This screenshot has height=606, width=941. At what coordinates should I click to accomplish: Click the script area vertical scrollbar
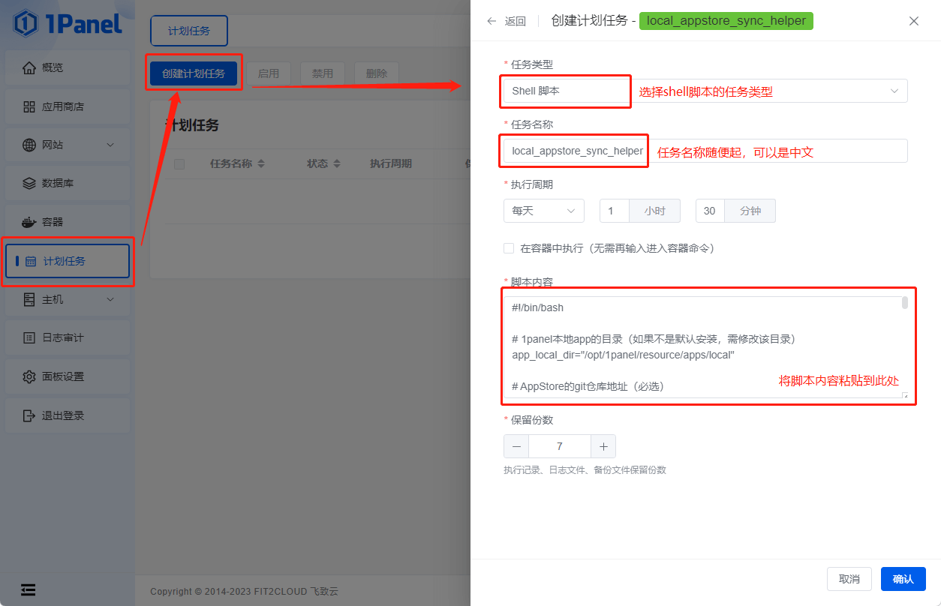click(x=905, y=303)
